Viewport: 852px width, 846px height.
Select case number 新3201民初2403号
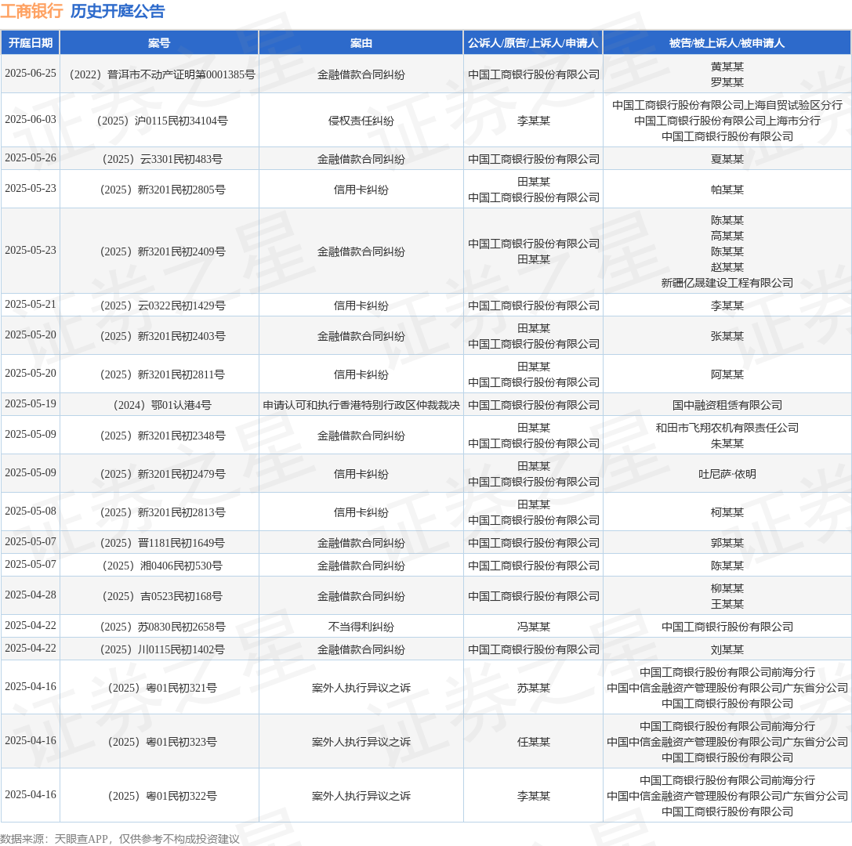click(x=162, y=336)
